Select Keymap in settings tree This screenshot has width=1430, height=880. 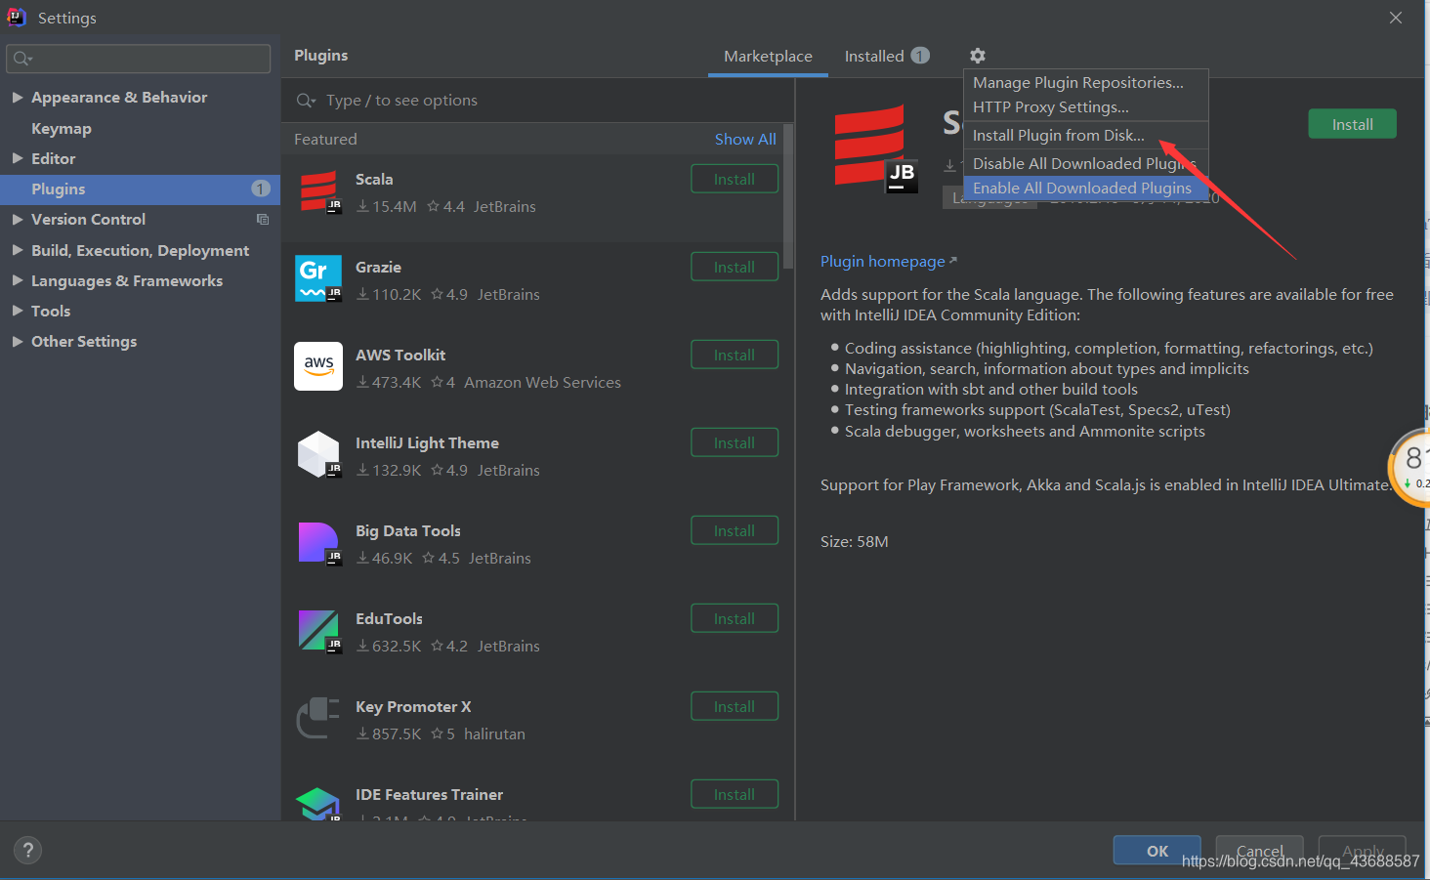point(62,129)
